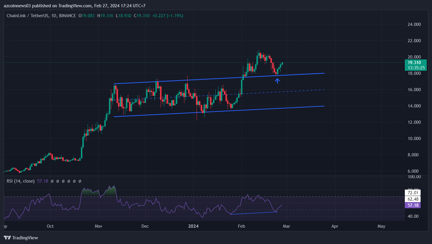Click the Feb label on time axis

[x=241, y=226]
